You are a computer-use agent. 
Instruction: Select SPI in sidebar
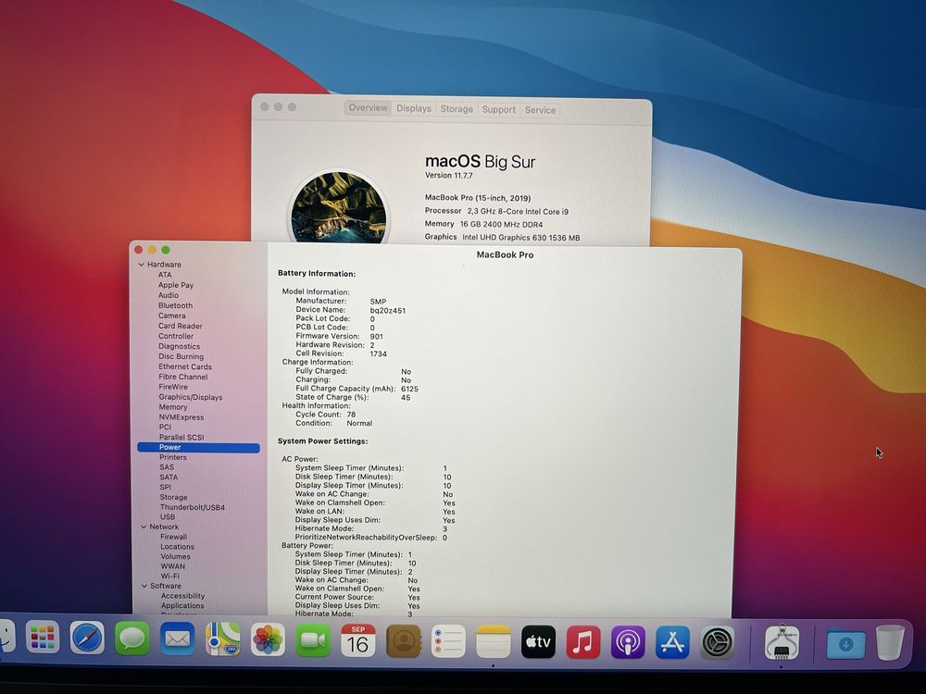[166, 488]
